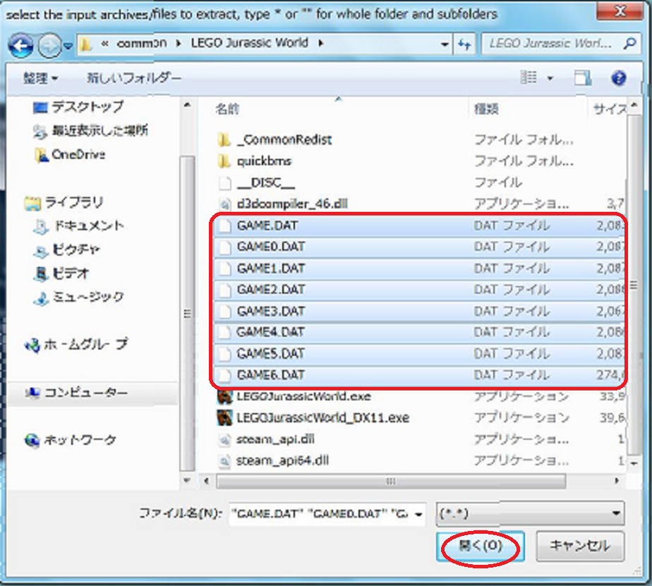Select the GAME.DAT file
Screen dimensions: 652x586
[419, 226]
